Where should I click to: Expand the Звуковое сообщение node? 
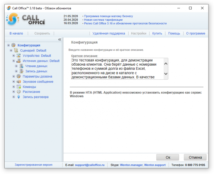tap(14, 82)
